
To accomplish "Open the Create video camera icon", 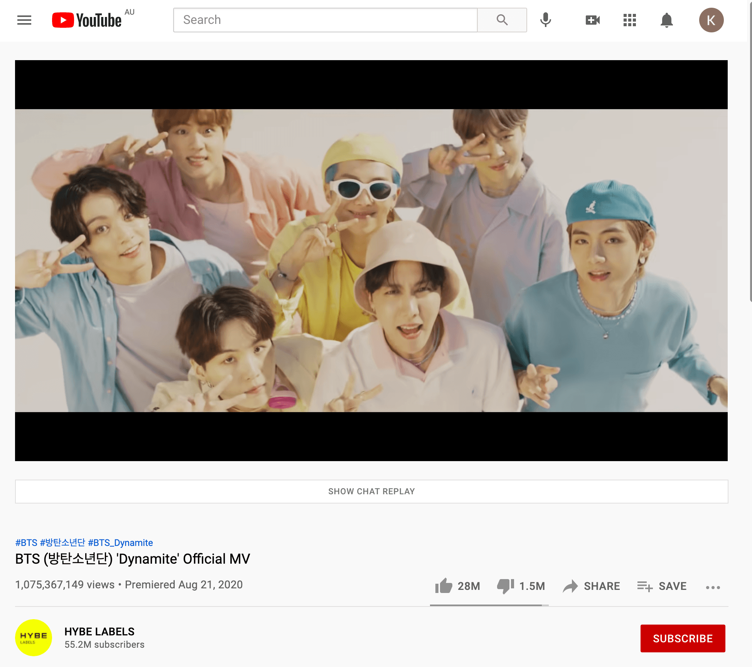I will coord(592,20).
